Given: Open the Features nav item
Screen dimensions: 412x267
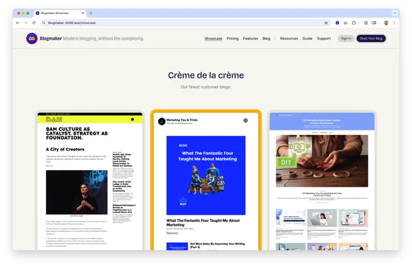Looking at the screenshot, I should (x=250, y=38).
